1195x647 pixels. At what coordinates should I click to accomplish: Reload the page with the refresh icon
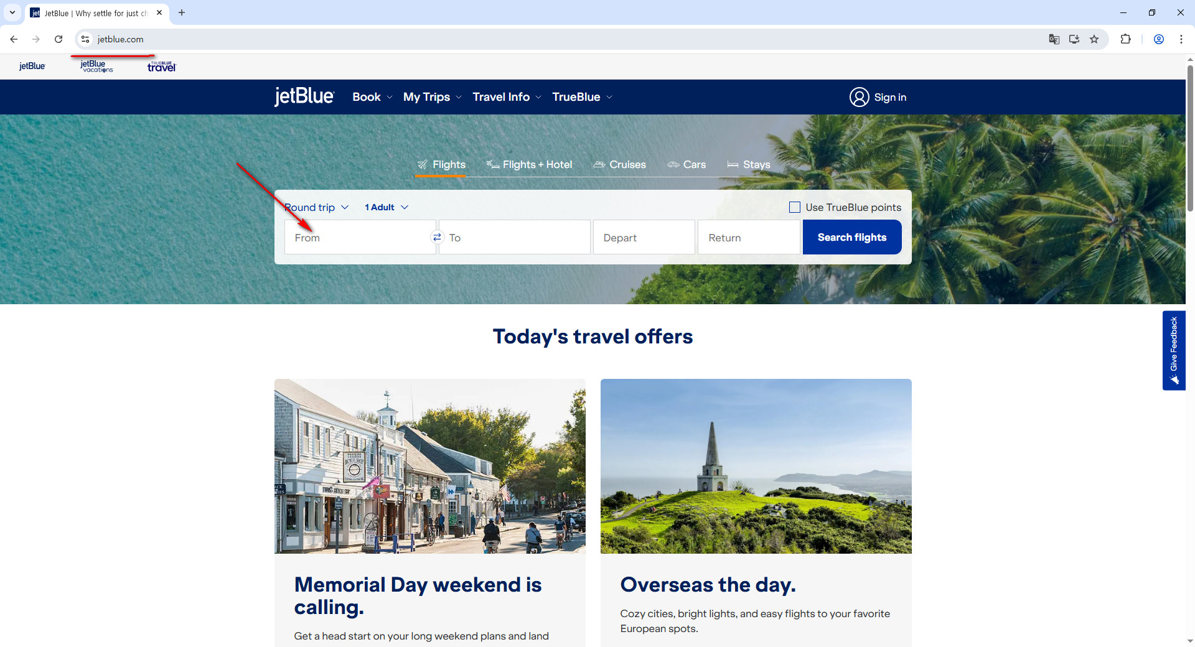click(x=59, y=39)
